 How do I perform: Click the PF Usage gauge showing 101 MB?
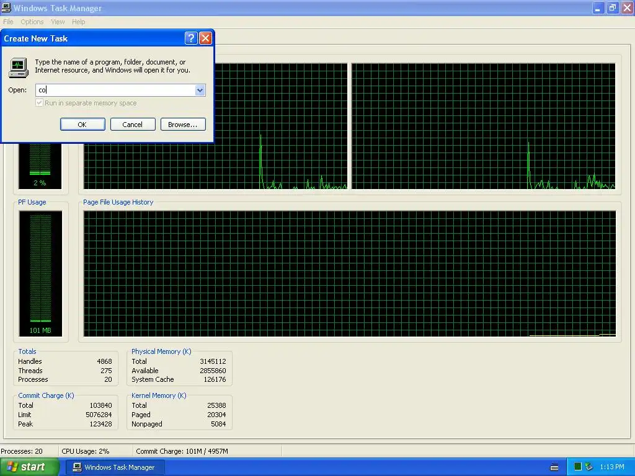[x=40, y=273]
